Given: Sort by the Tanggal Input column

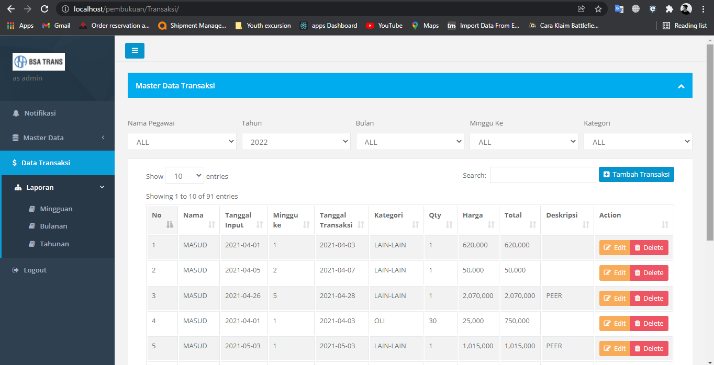Looking at the screenshot, I should (243, 220).
